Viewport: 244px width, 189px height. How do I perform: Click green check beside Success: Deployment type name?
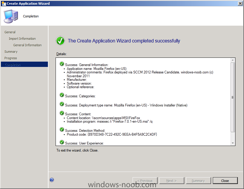coord(62,104)
